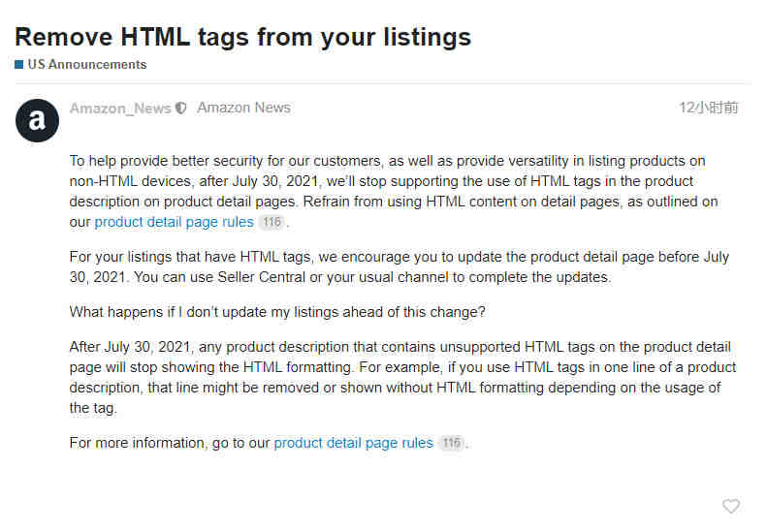This screenshot has height=531, width=767.
Task: Click the first 116 link click-count badge
Action: 272,222
